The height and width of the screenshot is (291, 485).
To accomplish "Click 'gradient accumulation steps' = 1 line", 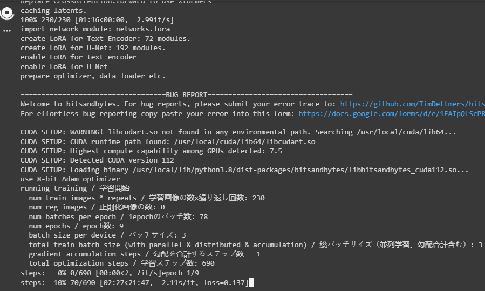I will pyautogui.click(x=145, y=254).
